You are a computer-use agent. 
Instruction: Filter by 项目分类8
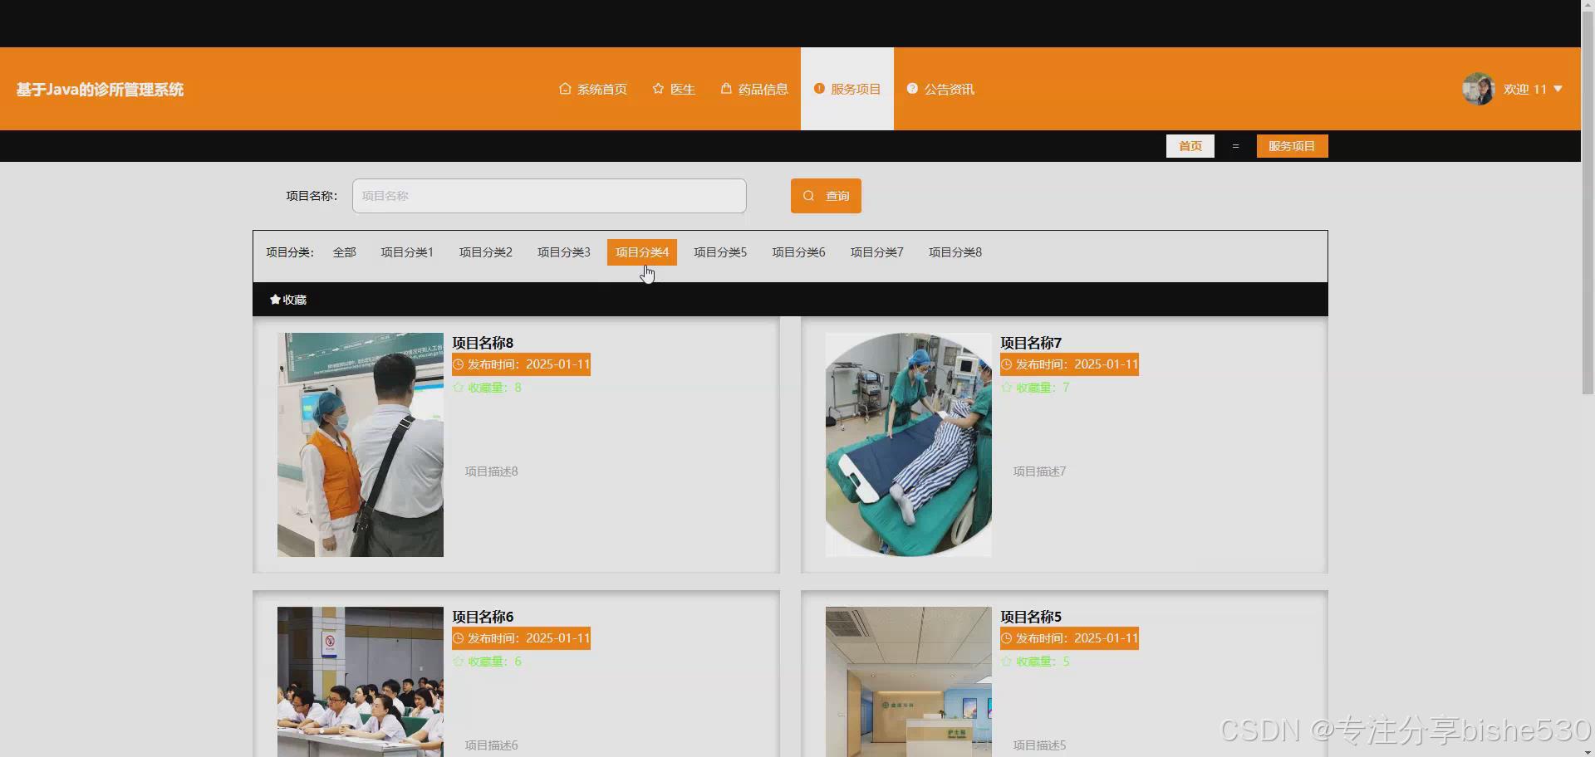coord(955,252)
